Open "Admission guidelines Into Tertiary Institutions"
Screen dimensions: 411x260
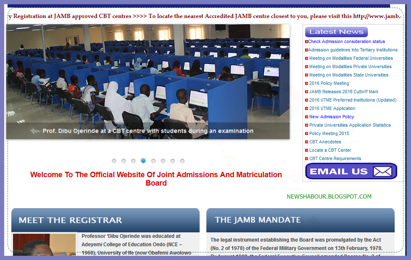pos(353,50)
